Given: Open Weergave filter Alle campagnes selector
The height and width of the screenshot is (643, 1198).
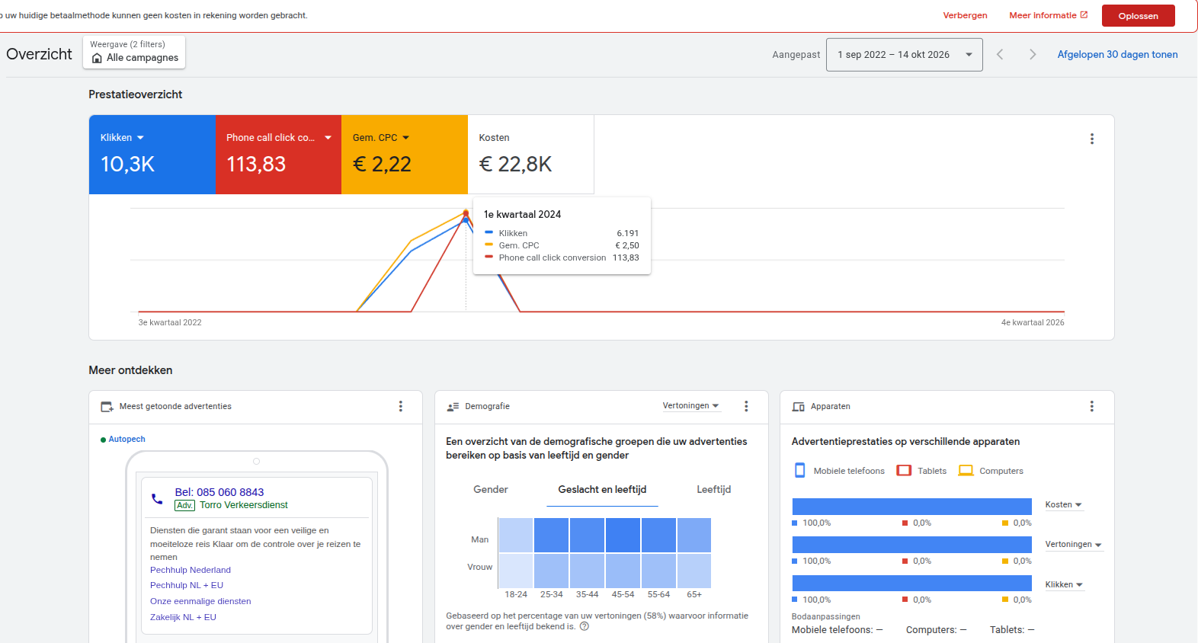Looking at the screenshot, I should click(134, 53).
